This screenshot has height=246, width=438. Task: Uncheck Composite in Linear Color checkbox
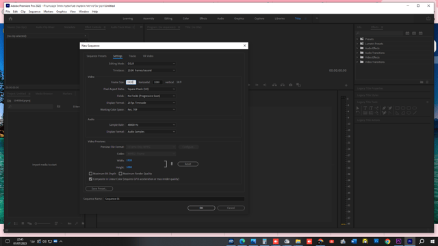(x=90, y=179)
